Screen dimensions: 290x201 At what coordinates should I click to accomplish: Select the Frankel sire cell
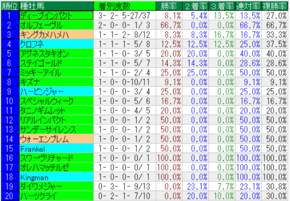56,148
